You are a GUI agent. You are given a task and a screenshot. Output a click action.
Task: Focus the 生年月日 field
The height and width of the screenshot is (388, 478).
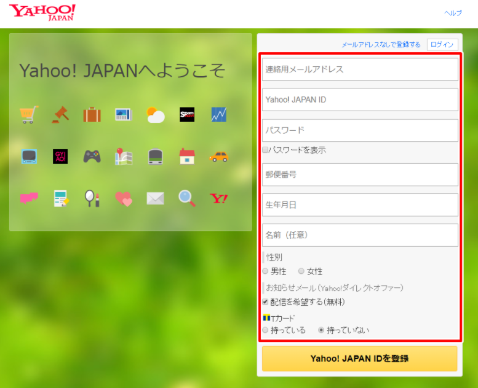360,205
